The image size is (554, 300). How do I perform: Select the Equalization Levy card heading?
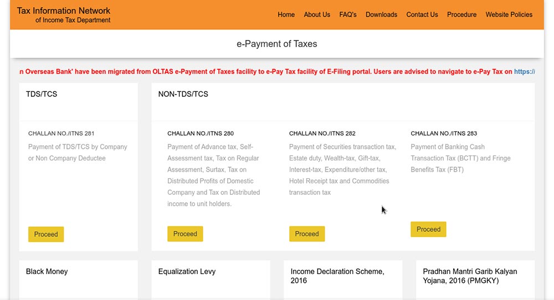pos(187,272)
